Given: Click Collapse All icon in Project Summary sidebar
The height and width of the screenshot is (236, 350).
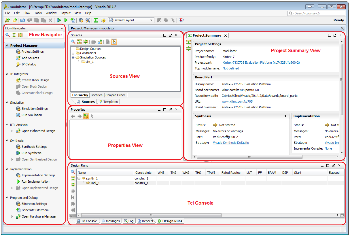Looking at the screenshot, I should [188, 42].
